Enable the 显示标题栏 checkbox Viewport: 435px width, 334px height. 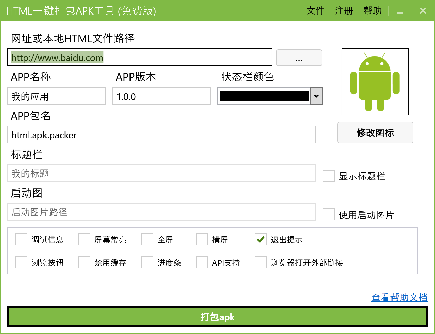click(328, 176)
